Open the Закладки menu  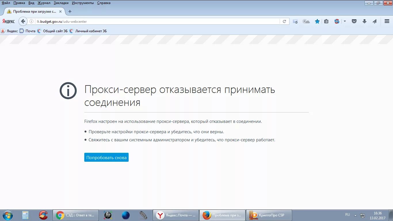coord(61,3)
